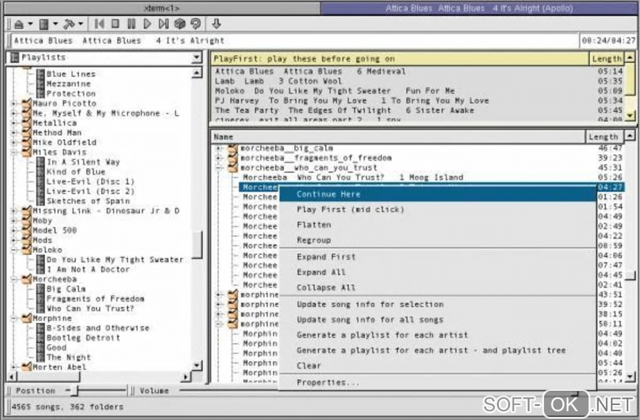Skip to next track button
Screen dimensions: 640x420
(164, 24)
